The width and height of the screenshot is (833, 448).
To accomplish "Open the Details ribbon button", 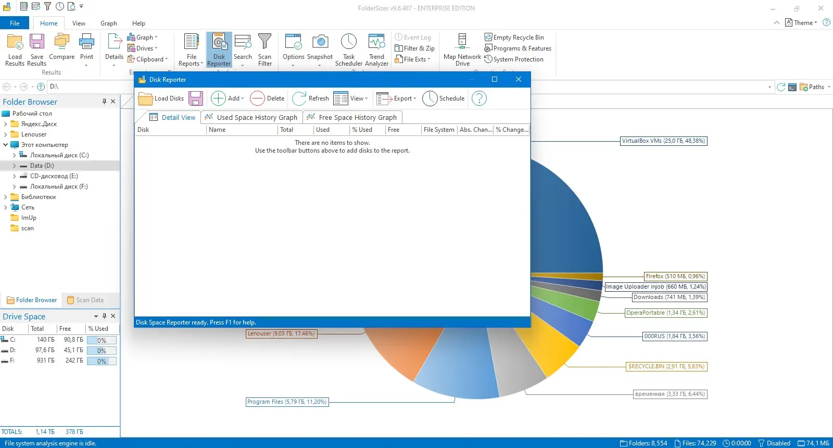I will (114, 49).
